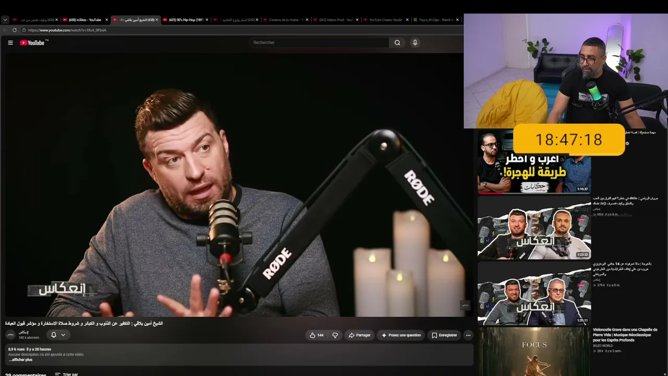The image size is (668, 376).
Task: Open SILEO WORLD channel link
Action: (603, 346)
